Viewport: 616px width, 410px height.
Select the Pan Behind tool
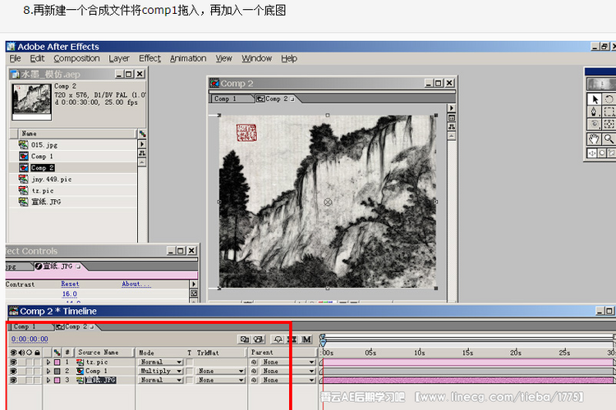click(609, 125)
